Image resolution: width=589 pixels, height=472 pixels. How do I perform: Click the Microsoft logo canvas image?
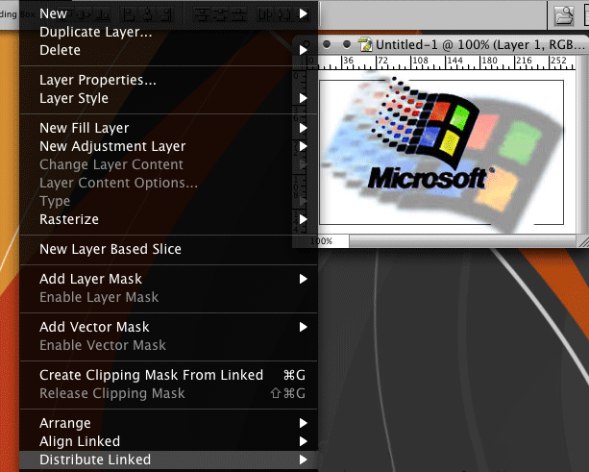click(441, 152)
